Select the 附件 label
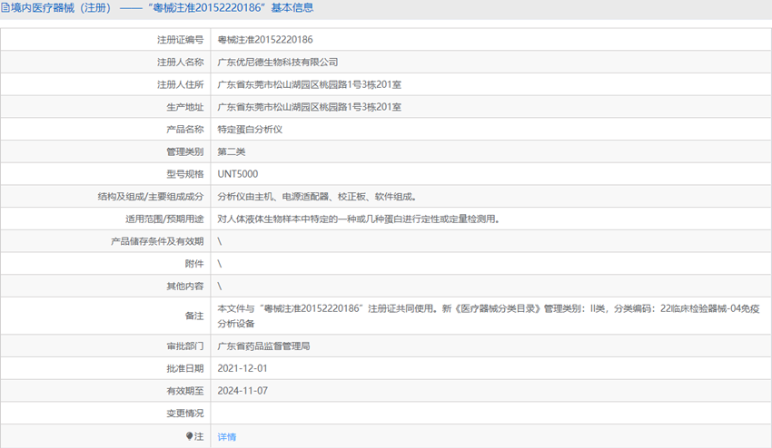The image size is (772, 448). click(x=194, y=264)
